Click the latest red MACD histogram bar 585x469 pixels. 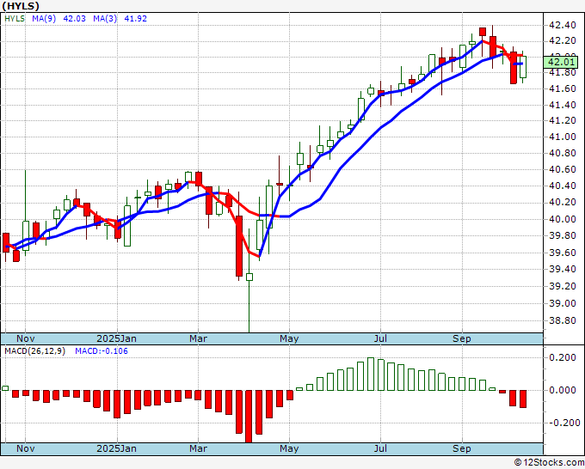[x=523, y=399]
